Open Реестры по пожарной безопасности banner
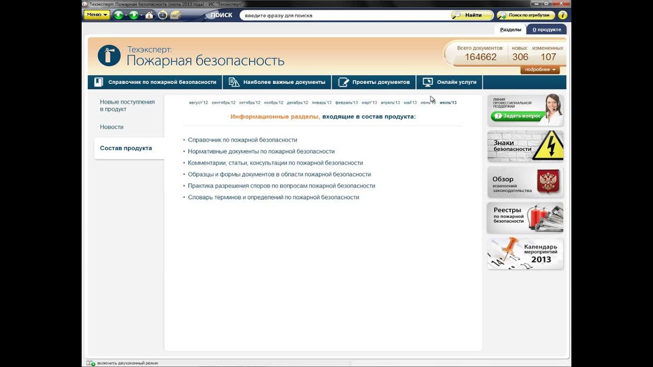The width and height of the screenshot is (653, 367). point(525,218)
